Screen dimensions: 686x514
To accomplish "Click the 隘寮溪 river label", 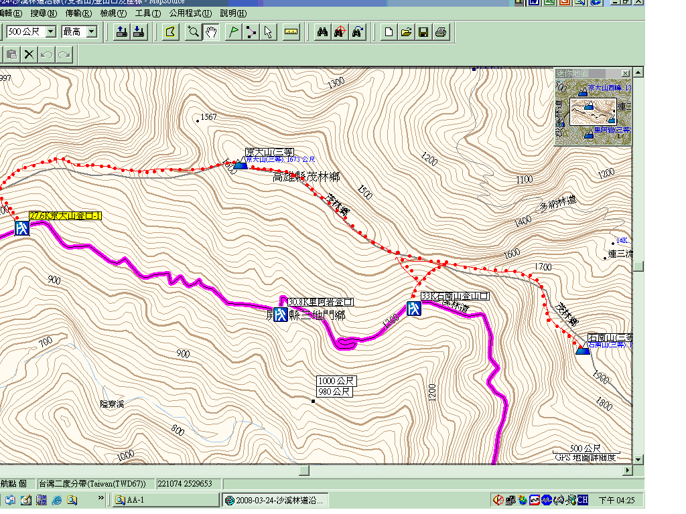I will 112,404.
